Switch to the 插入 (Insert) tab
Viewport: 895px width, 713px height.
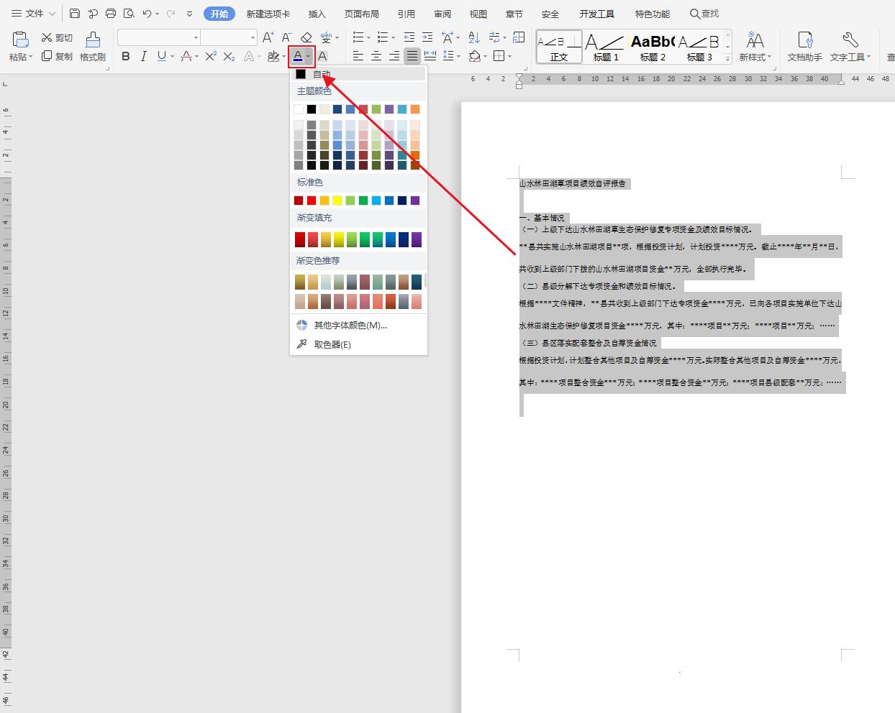tap(317, 14)
